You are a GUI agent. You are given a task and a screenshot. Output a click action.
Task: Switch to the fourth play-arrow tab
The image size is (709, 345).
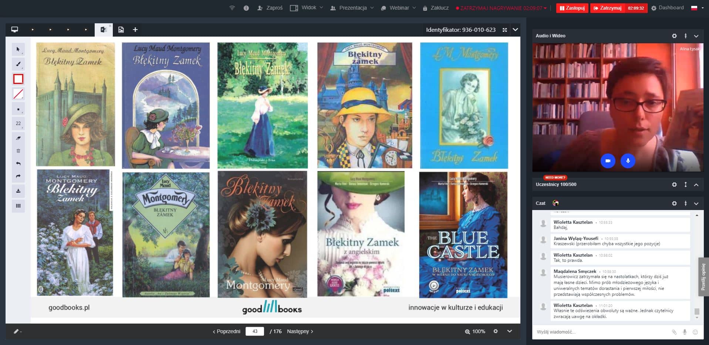coord(86,30)
